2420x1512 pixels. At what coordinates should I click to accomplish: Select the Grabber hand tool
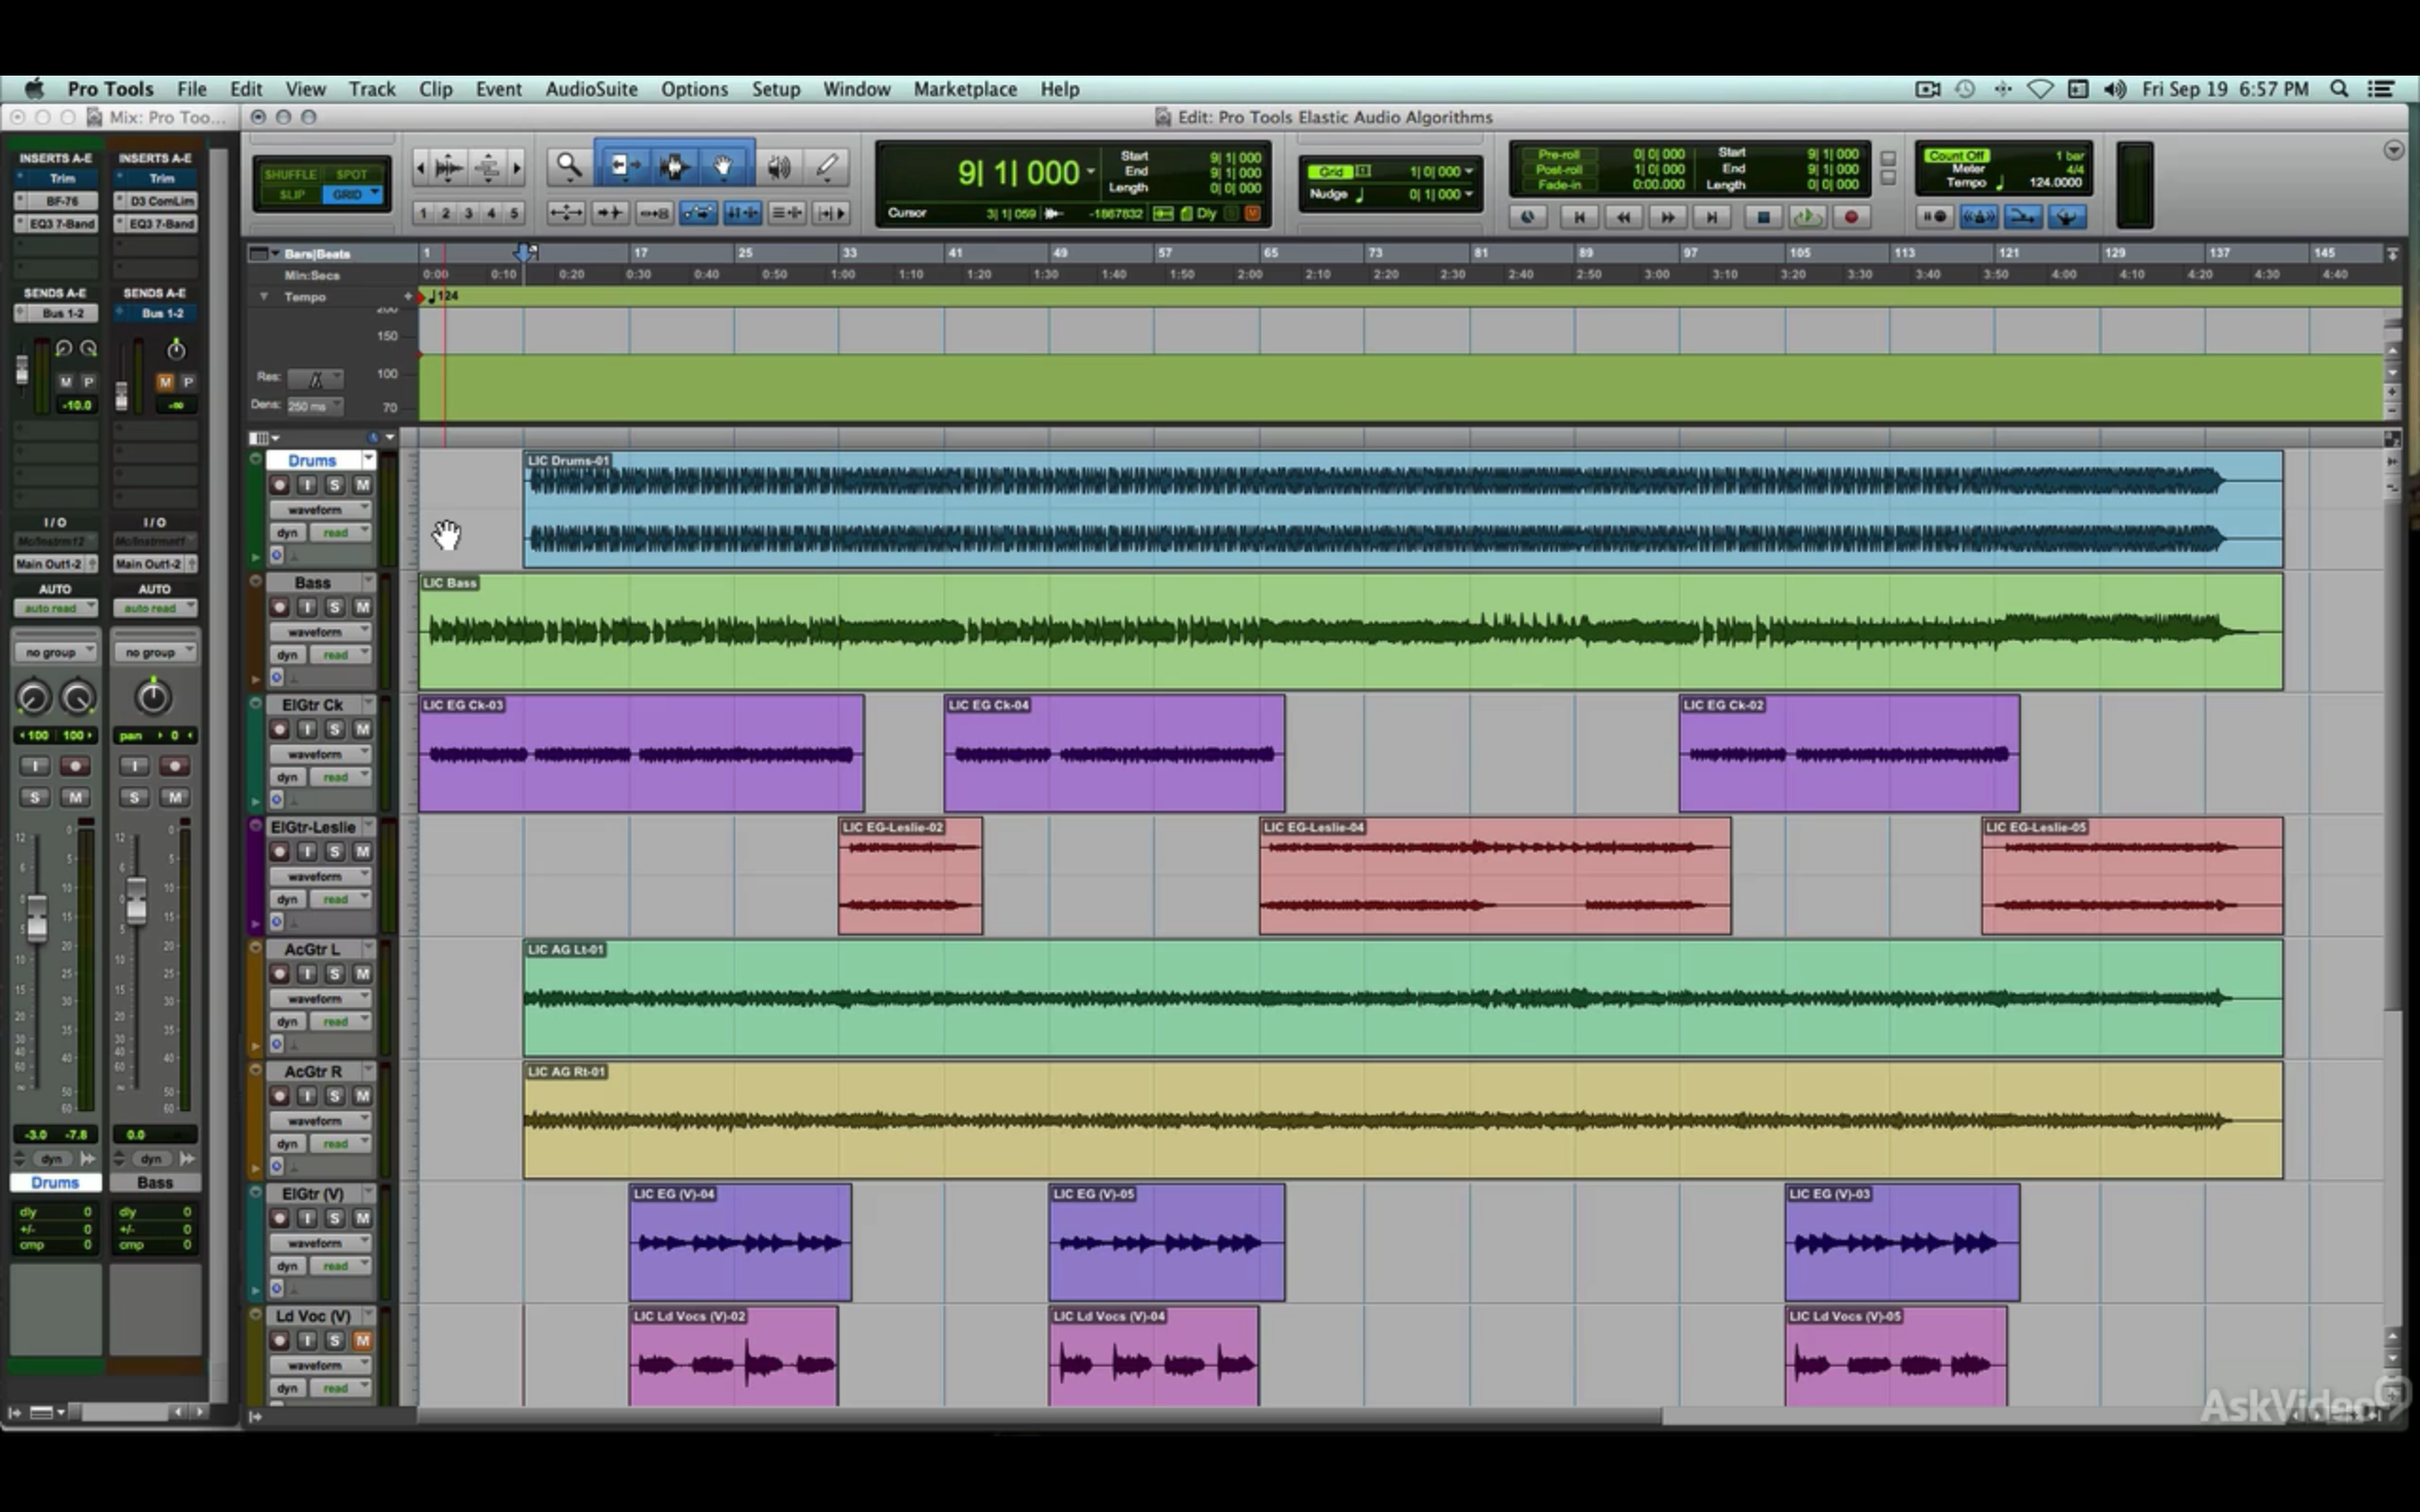(722, 165)
